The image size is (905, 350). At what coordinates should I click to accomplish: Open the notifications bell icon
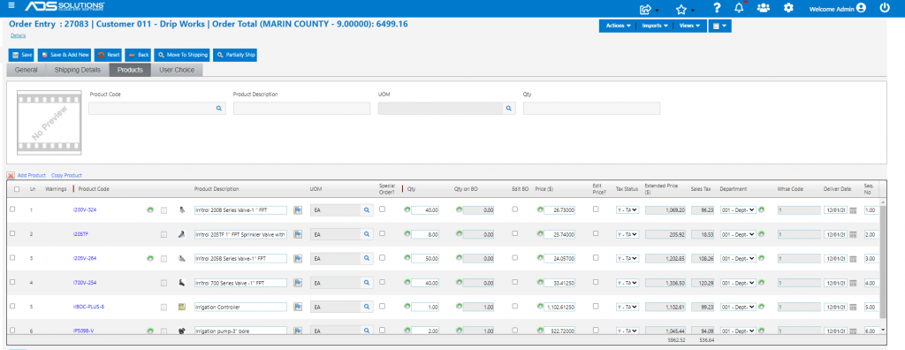[739, 8]
